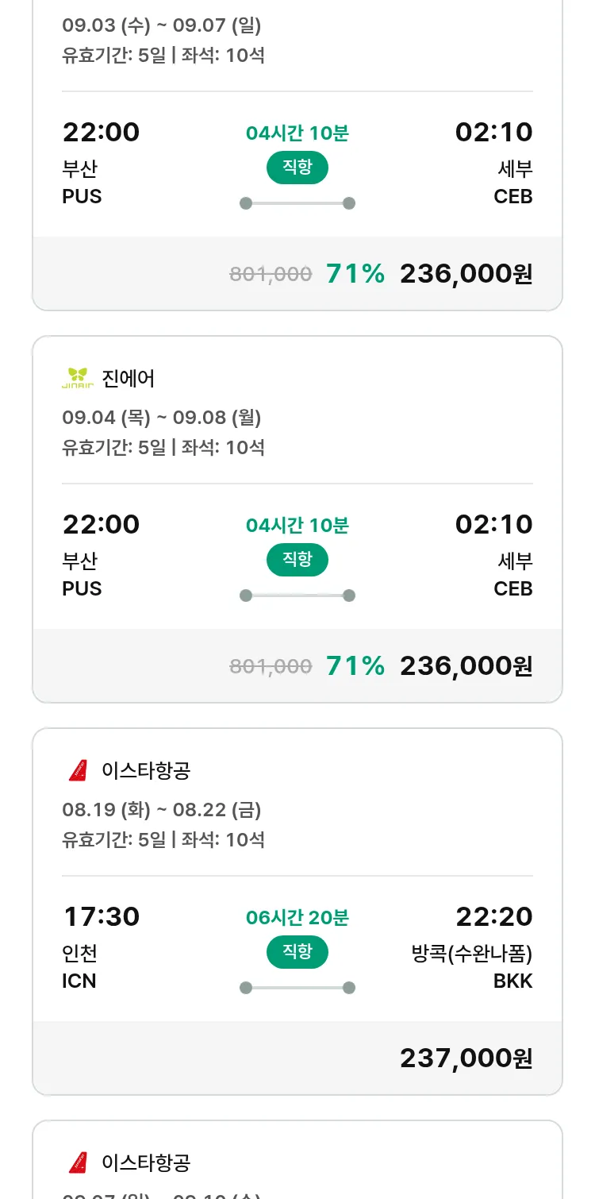Tap the route line on the 09.04 Jin Air flight
The image size is (595, 1199).
click(297, 596)
